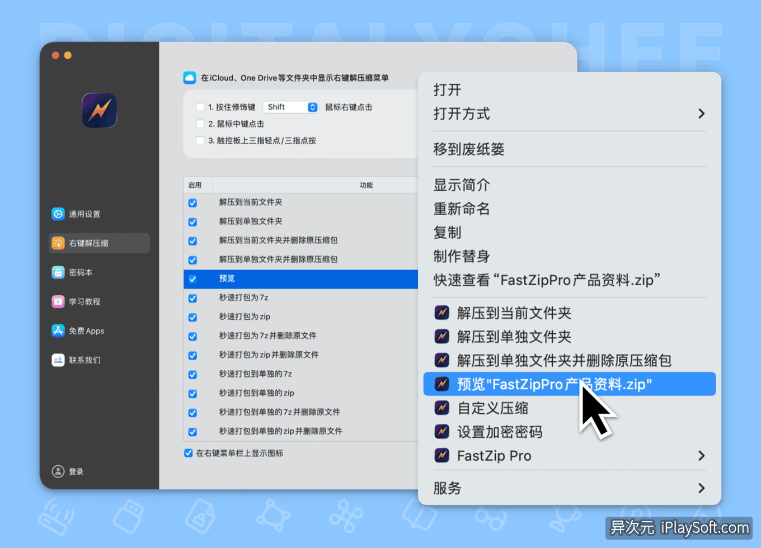Click the 功能 column header
This screenshot has height=548, width=761.
(367, 185)
